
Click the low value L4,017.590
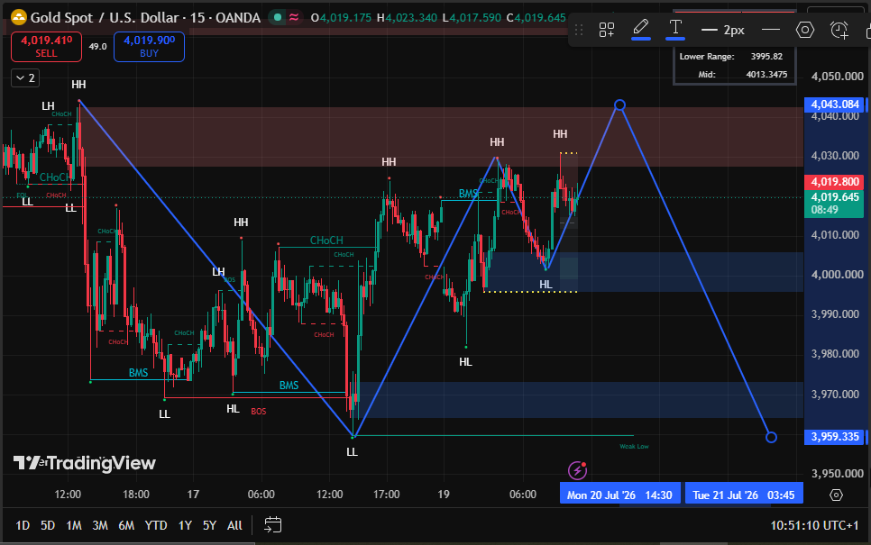tap(472, 18)
